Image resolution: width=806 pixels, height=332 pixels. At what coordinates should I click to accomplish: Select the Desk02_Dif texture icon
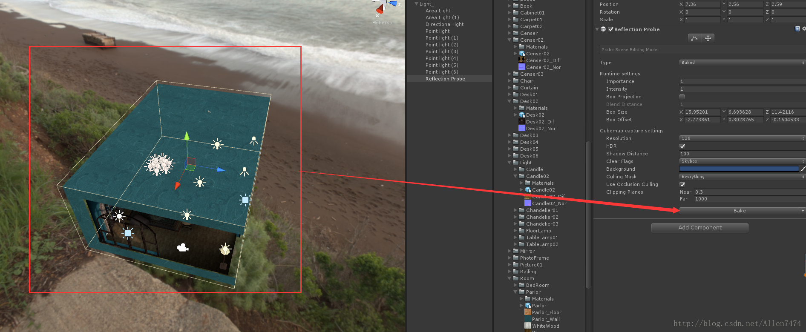coord(521,122)
